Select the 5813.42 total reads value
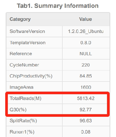Image resolution: width=116 pixels, height=137 pixels. [x=86, y=98]
